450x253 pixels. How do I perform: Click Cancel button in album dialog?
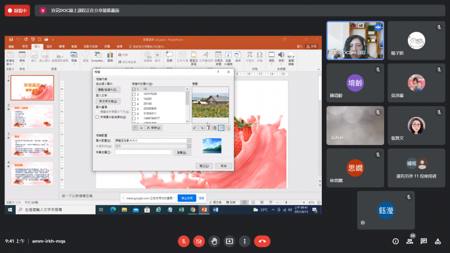click(223, 166)
